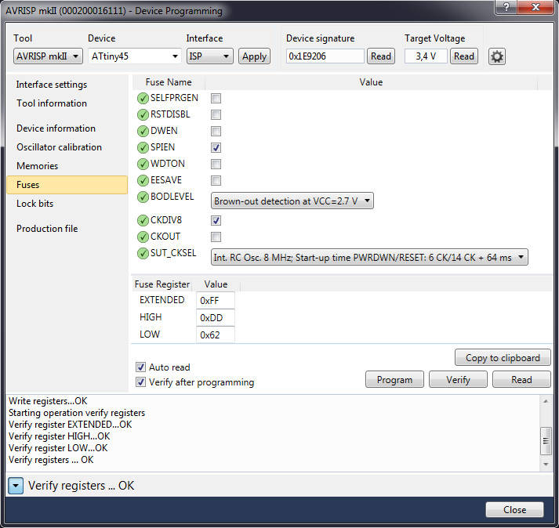The width and height of the screenshot is (559, 528).
Task: Read the target voltage
Action: click(464, 56)
